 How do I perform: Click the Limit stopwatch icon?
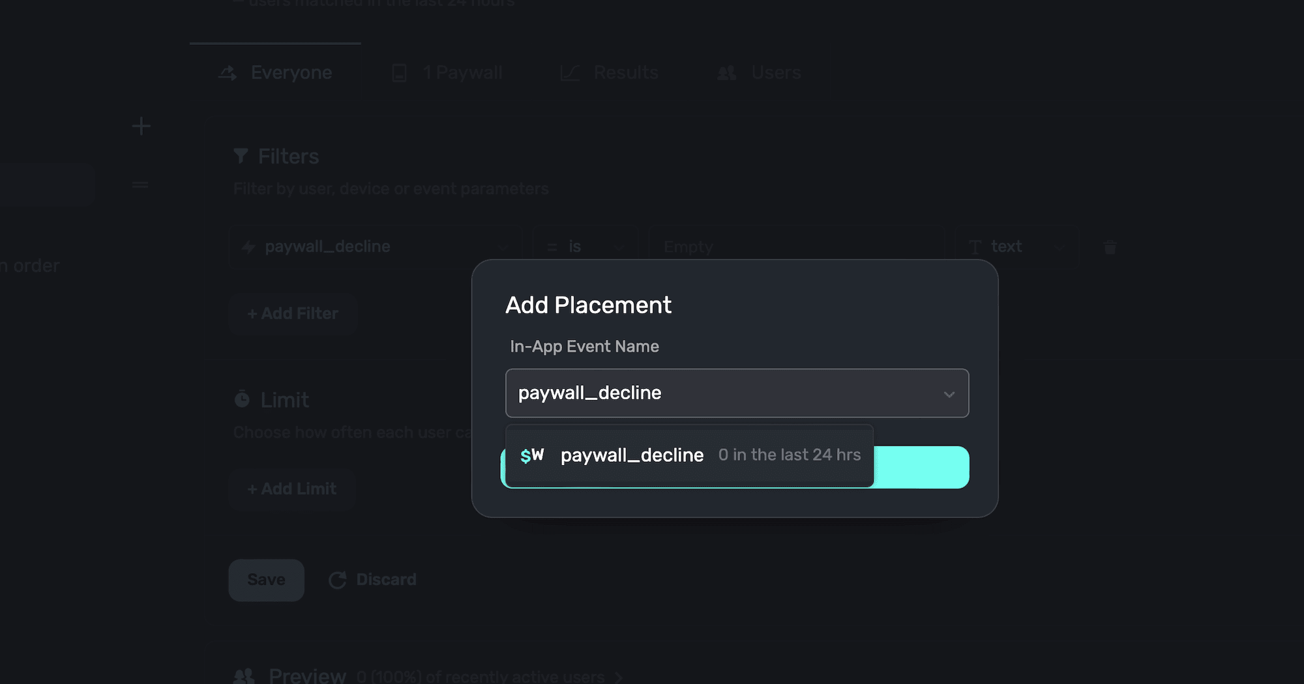click(242, 399)
